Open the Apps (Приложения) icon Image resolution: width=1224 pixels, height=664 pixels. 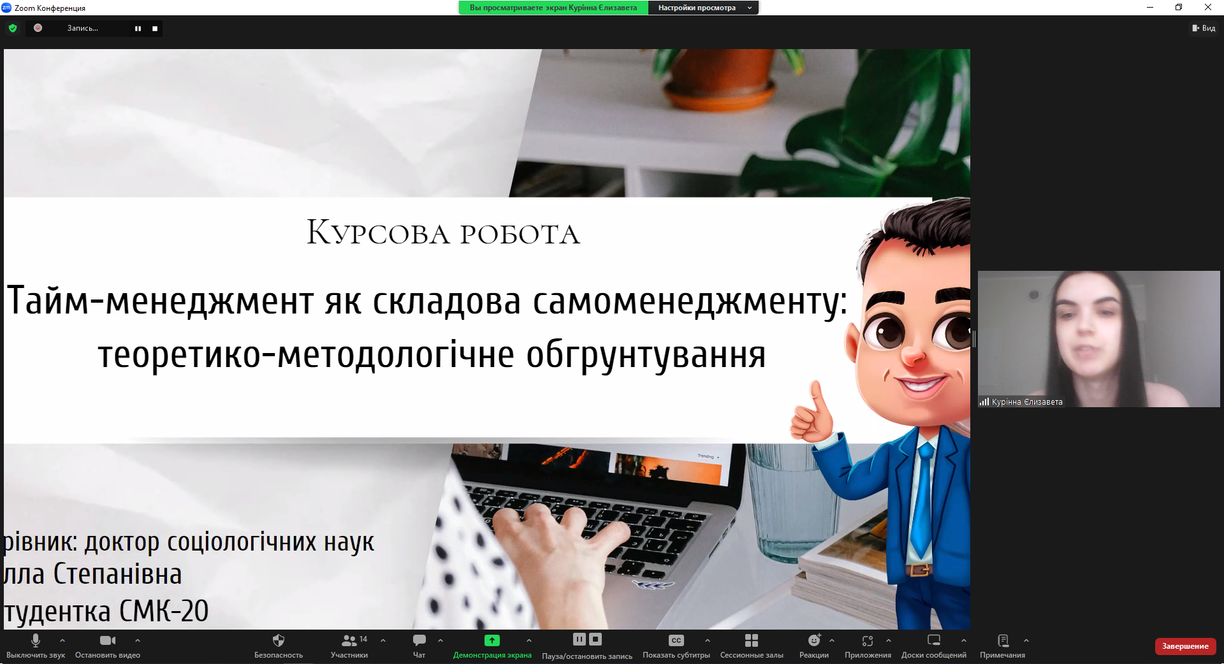coord(867,640)
